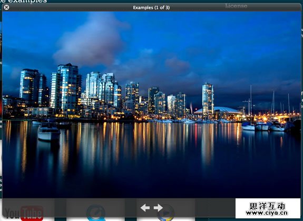The width and height of the screenshot is (303, 221).
Task: Advance to next image with right arrow
Action: click(158, 208)
